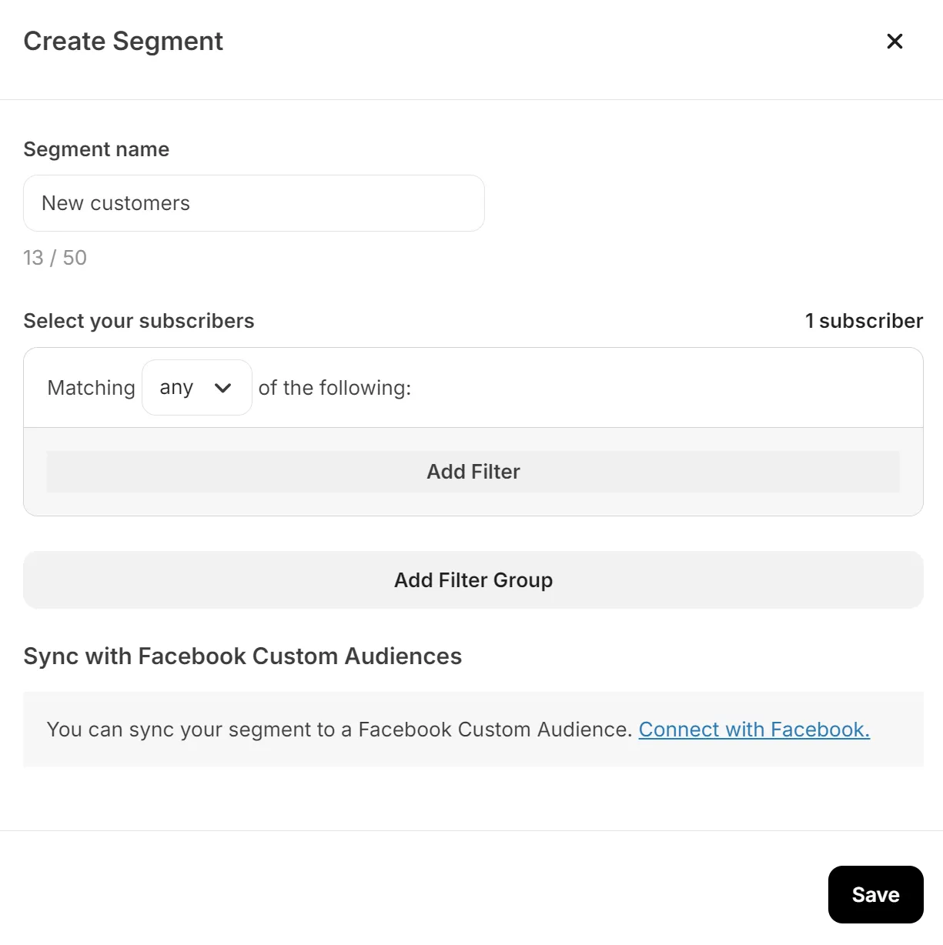Click the "1 subscriber" count
This screenshot has width=943, height=945.
pos(864,321)
